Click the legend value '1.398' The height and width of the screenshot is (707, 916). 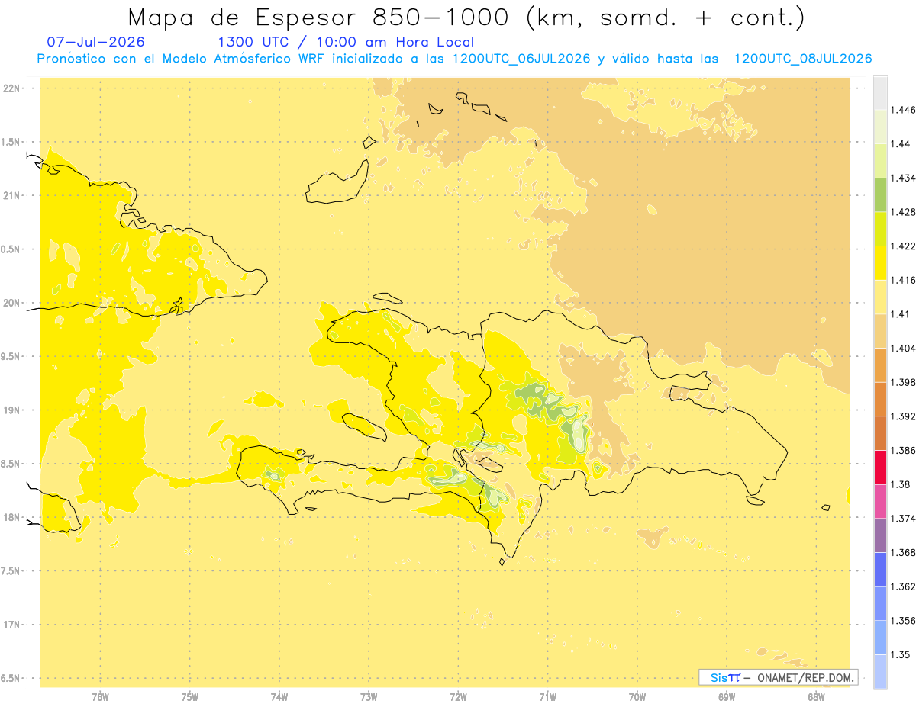pos(905,382)
